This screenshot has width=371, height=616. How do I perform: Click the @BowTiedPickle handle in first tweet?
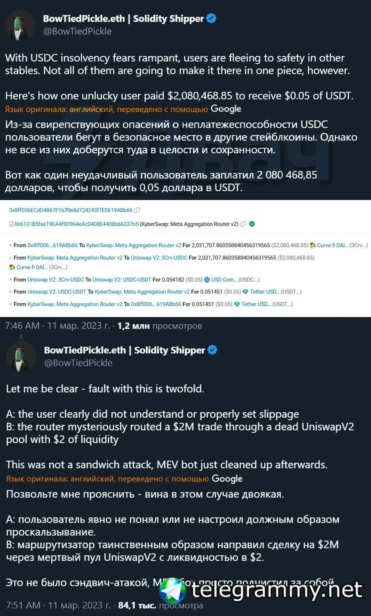click(x=77, y=32)
